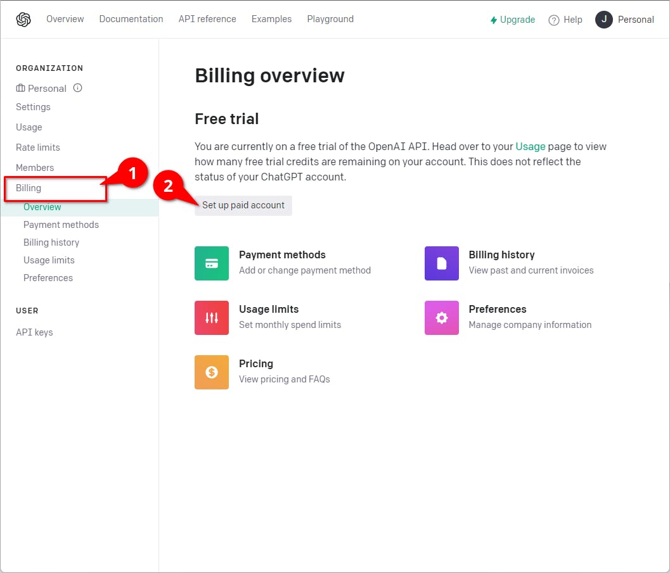Click the pink Preferences gear icon
The width and height of the screenshot is (670, 573).
click(442, 318)
